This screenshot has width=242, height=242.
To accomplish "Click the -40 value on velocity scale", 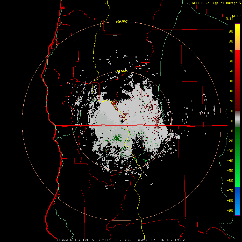I will (x=230, y=161).
